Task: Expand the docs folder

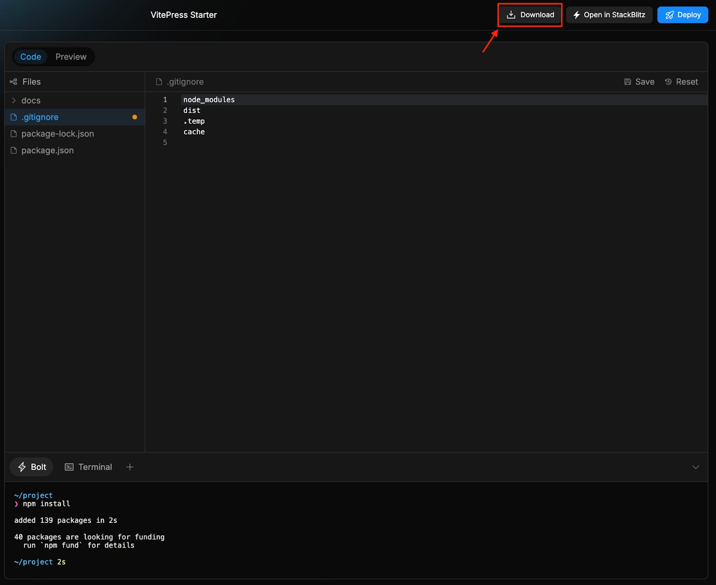Action: (x=31, y=101)
